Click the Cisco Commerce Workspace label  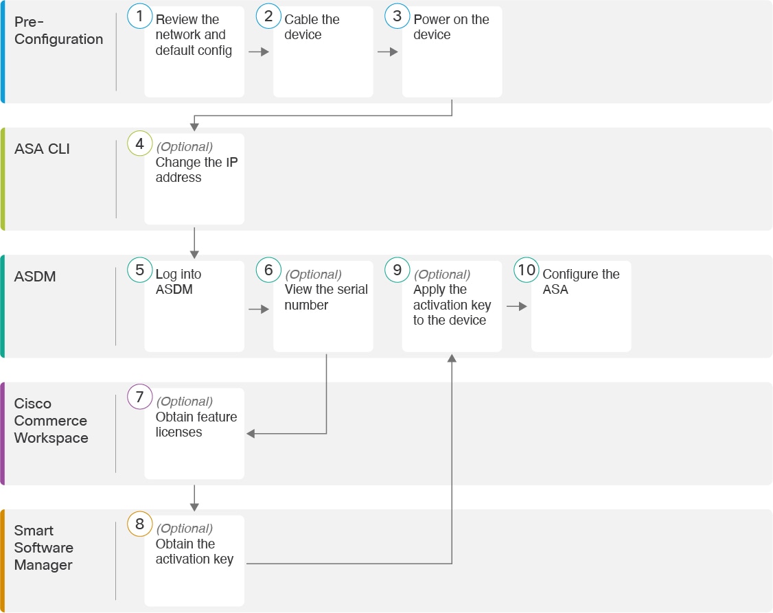pyautogui.click(x=51, y=421)
